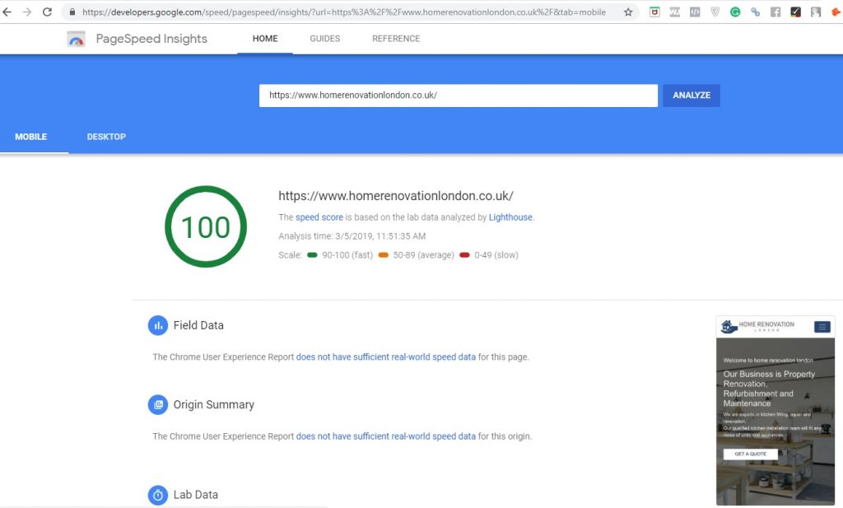This screenshot has width=843, height=508.
Task: Open the code snippet extension icon
Action: click(695, 12)
